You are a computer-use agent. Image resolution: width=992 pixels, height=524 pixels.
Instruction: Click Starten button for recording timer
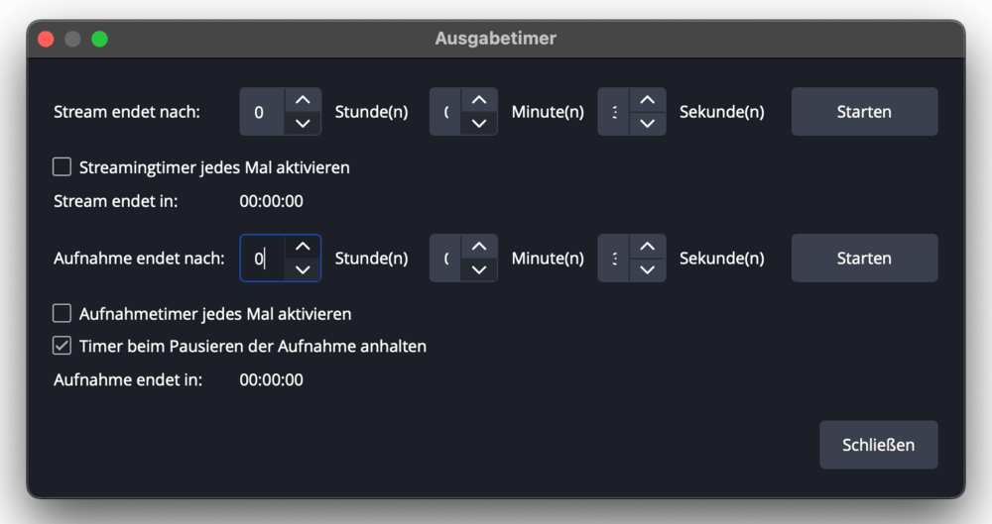point(864,259)
